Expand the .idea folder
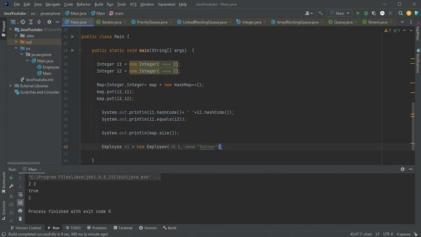The image size is (421, 237). point(16,36)
